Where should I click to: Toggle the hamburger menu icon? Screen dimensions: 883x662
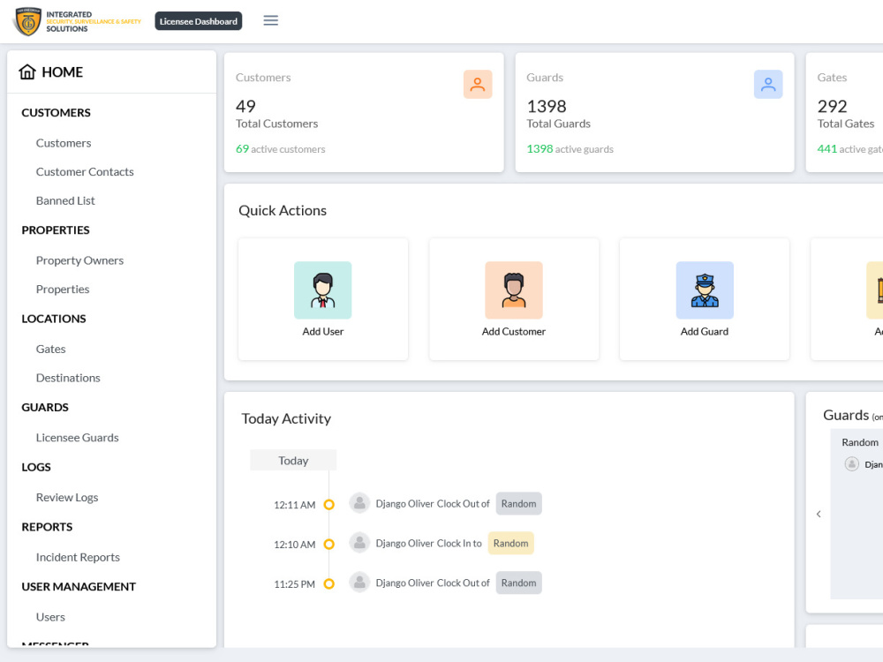[271, 21]
